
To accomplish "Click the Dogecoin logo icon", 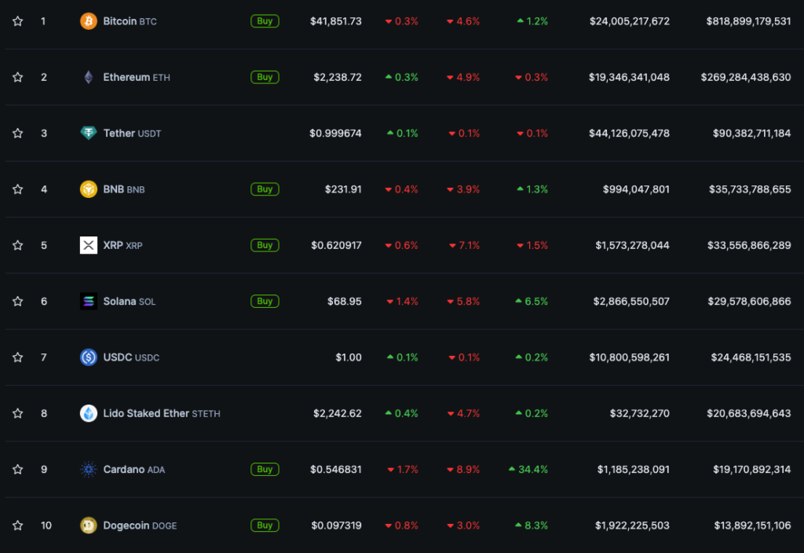I will point(89,526).
